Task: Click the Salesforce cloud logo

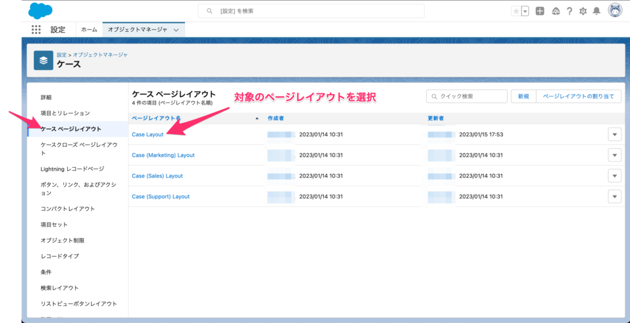Action: pyautogui.click(x=41, y=11)
